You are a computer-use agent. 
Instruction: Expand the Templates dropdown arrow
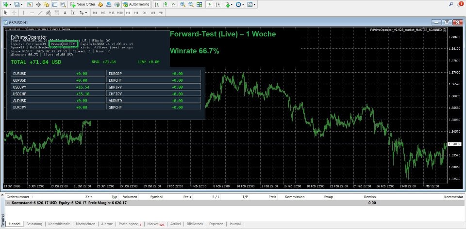[254, 4]
